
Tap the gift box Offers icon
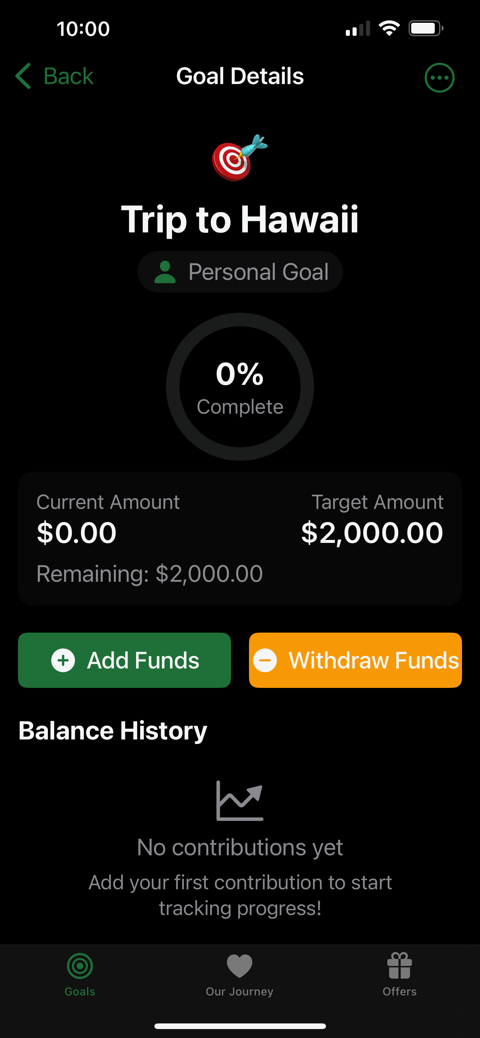pyautogui.click(x=399, y=966)
